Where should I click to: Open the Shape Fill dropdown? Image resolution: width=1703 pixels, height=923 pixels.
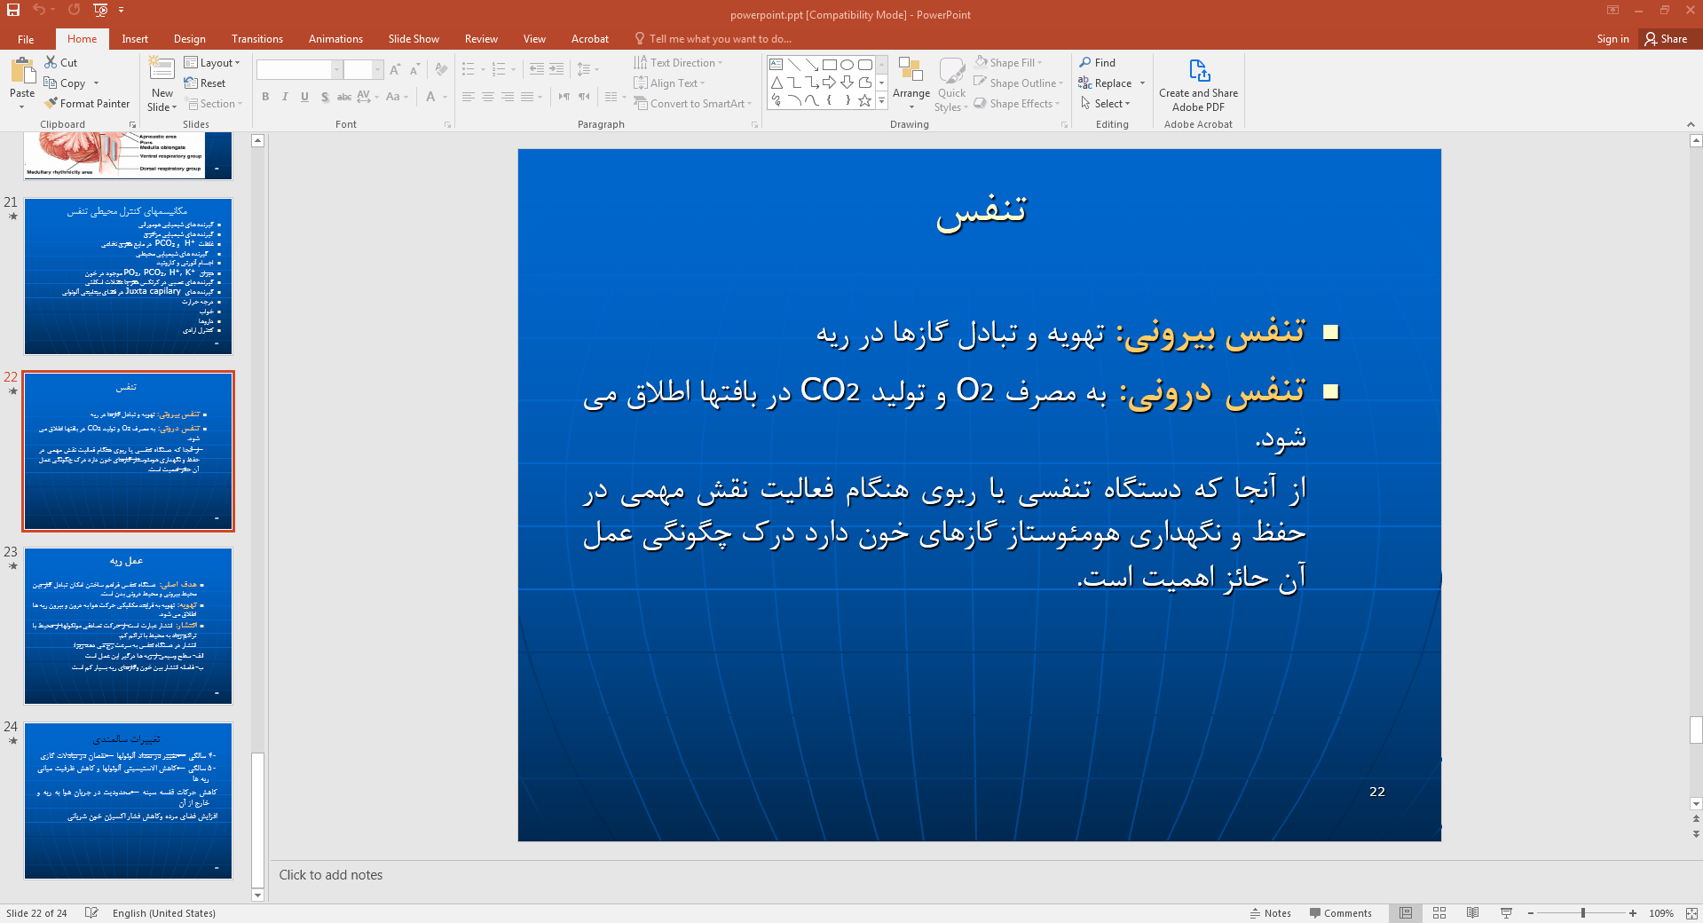pyautogui.click(x=1008, y=63)
